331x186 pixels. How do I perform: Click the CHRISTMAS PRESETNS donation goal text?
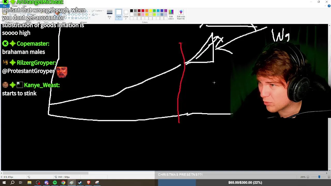click(x=180, y=175)
